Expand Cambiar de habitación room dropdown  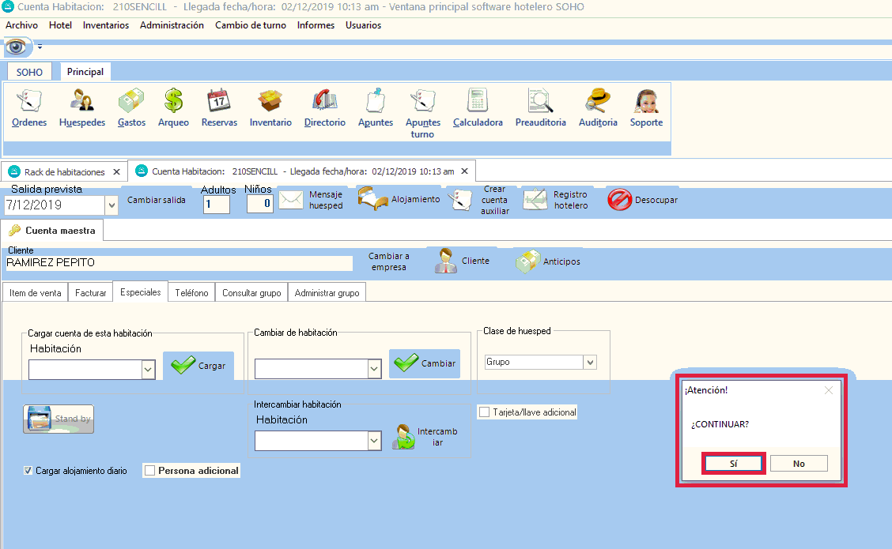[x=375, y=369]
